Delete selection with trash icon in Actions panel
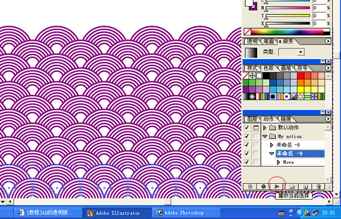This screenshot has width=341, height=219. point(318,186)
